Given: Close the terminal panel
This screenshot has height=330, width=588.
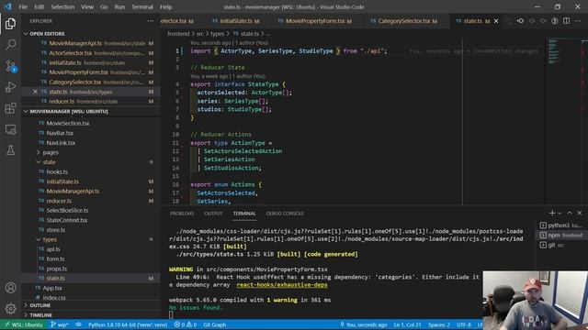Looking at the screenshot, I should pos(580,213).
